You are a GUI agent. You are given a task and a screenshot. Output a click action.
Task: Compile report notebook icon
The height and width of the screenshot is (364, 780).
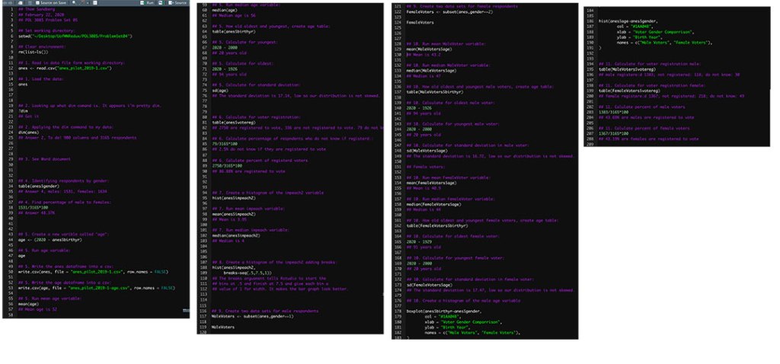(x=95, y=2)
